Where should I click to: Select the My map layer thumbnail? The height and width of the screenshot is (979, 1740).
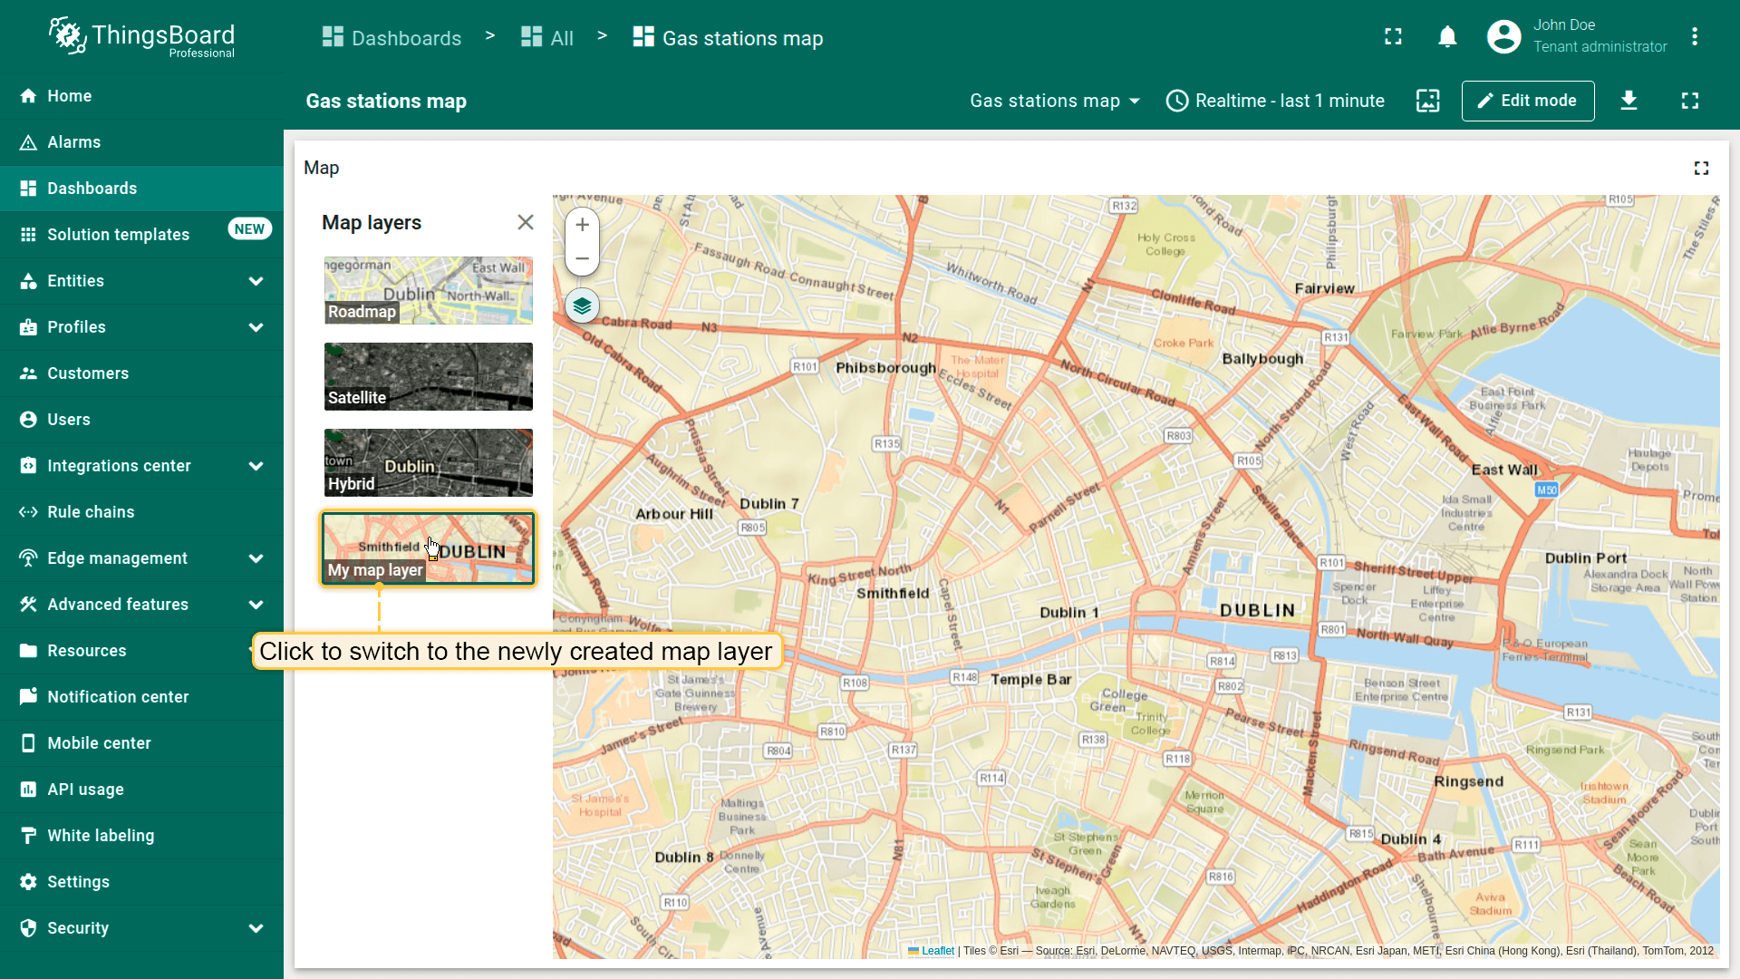pyautogui.click(x=428, y=548)
